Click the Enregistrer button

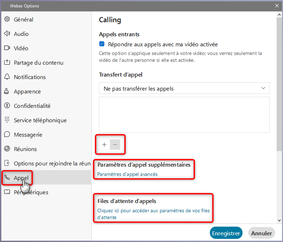tap(226, 233)
